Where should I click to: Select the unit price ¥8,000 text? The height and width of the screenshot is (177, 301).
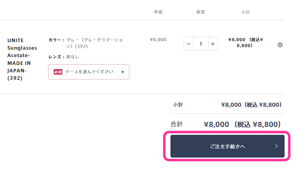click(158, 40)
